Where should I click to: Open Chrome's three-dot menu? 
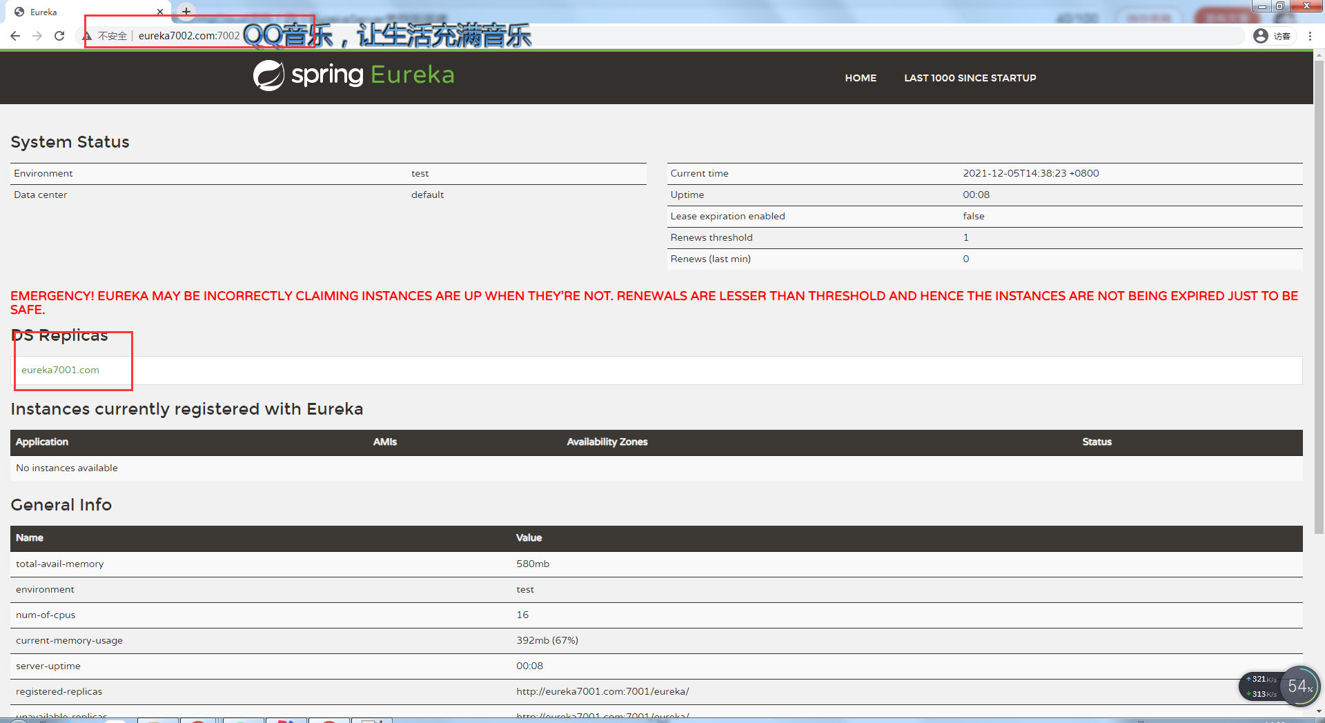click(1310, 36)
